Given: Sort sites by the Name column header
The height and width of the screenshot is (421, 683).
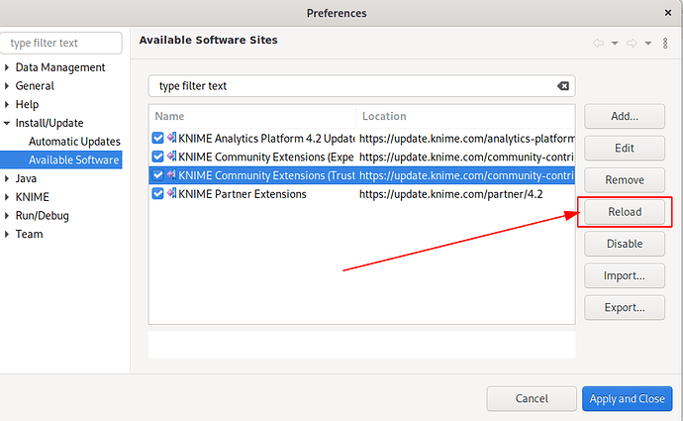Looking at the screenshot, I should coord(252,116).
